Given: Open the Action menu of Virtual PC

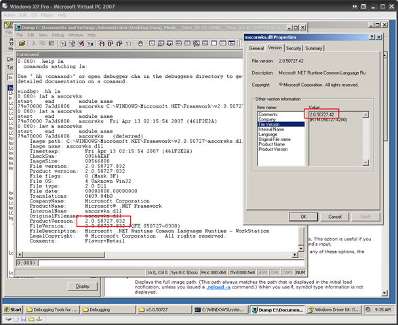Looking at the screenshot, I should point(9,15).
